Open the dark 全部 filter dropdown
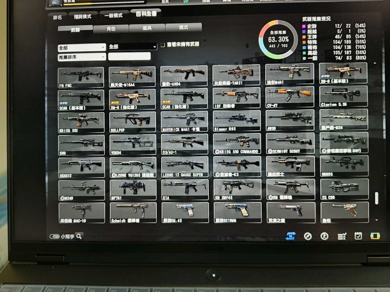The width and height of the screenshot is (390, 292). 133,47
